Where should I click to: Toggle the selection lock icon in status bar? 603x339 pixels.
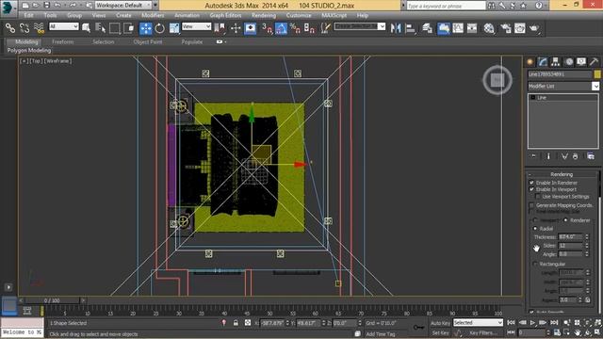236,323
